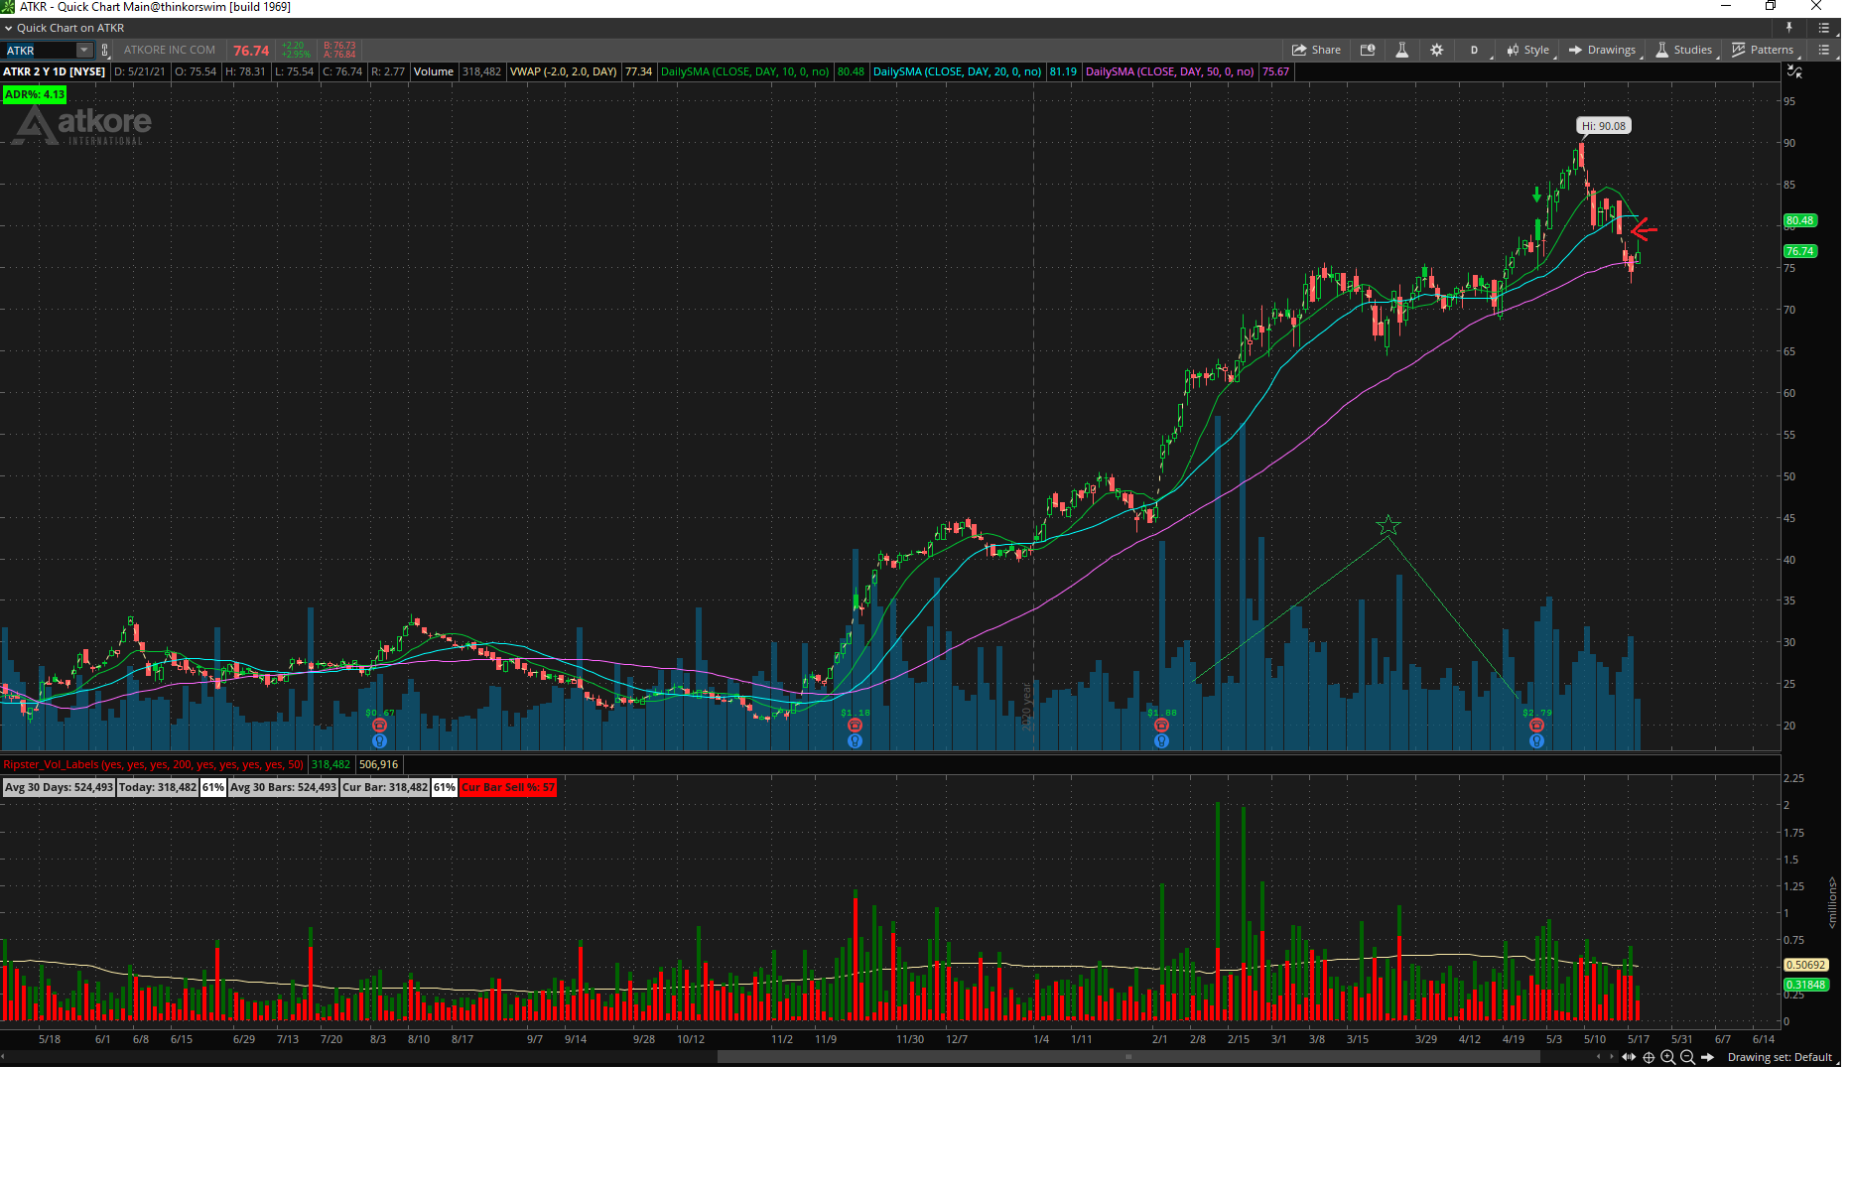Open the Patterns menu
The image size is (1850, 1197).
1763,50
